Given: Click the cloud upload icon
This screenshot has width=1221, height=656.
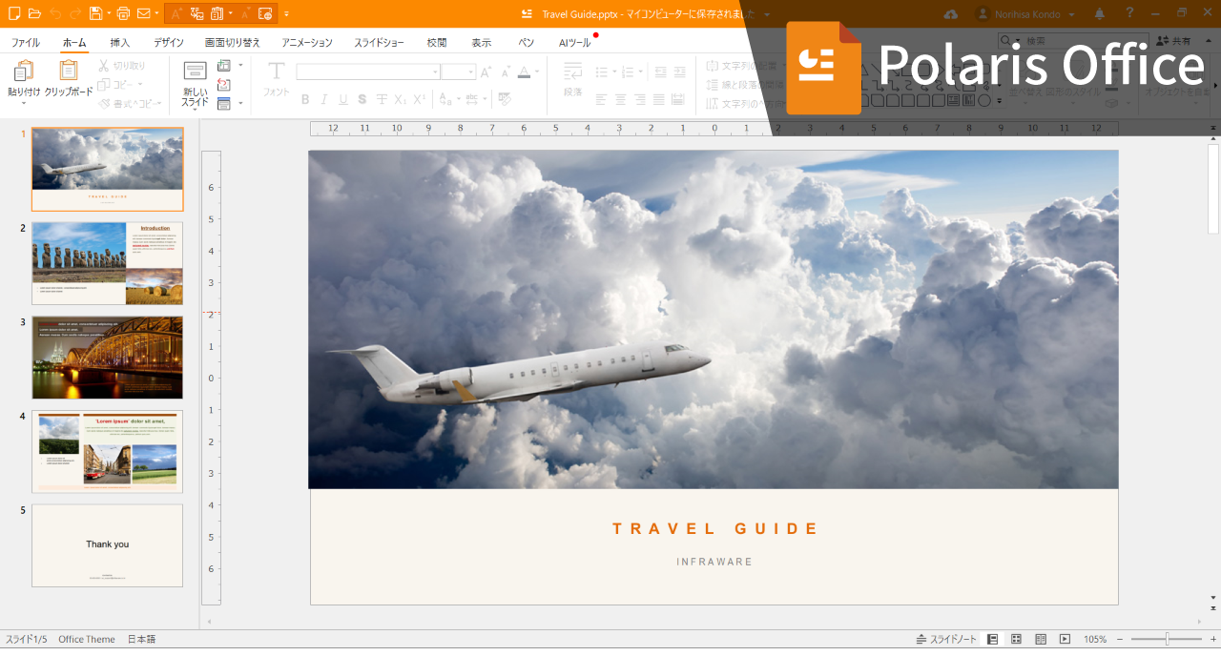Looking at the screenshot, I should [950, 13].
